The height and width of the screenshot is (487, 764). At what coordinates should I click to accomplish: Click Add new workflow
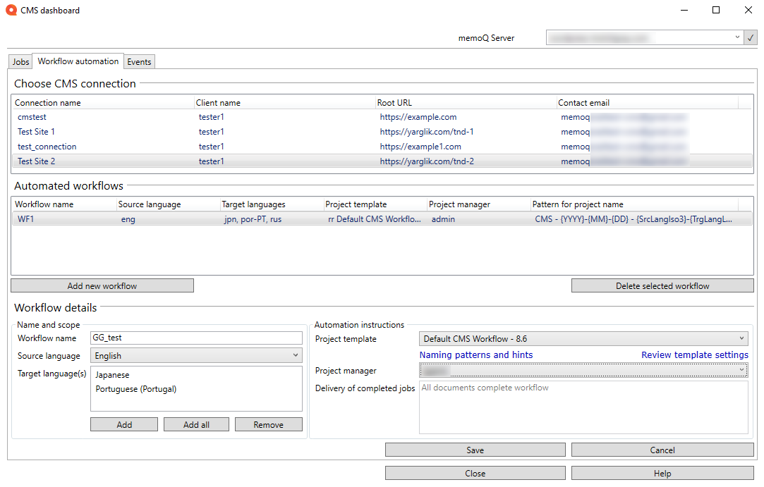(x=102, y=285)
